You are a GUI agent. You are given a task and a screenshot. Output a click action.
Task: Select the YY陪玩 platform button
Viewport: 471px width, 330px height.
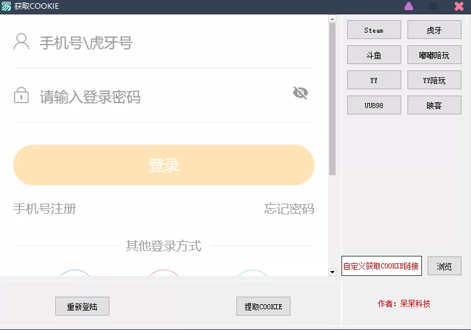click(x=435, y=80)
